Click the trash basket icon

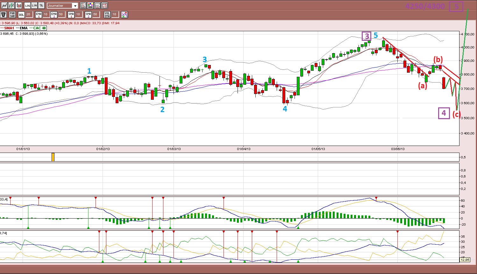[x=4, y=15]
